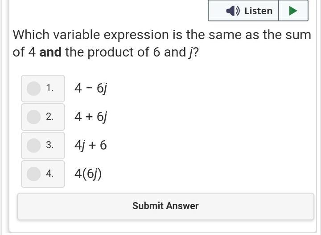The height and width of the screenshot is (235, 321).
Task: Click the number label '1.' in option box
Action: 49,88
